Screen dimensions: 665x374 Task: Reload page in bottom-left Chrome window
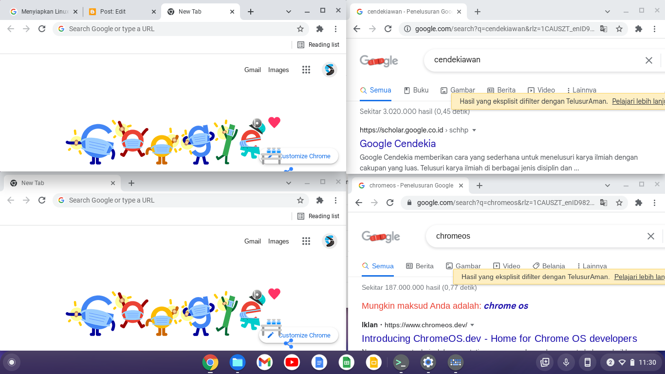click(42, 200)
